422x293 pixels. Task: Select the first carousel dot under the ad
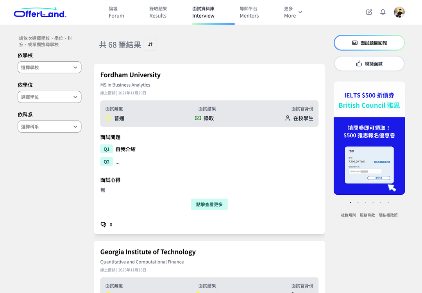coord(350,202)
